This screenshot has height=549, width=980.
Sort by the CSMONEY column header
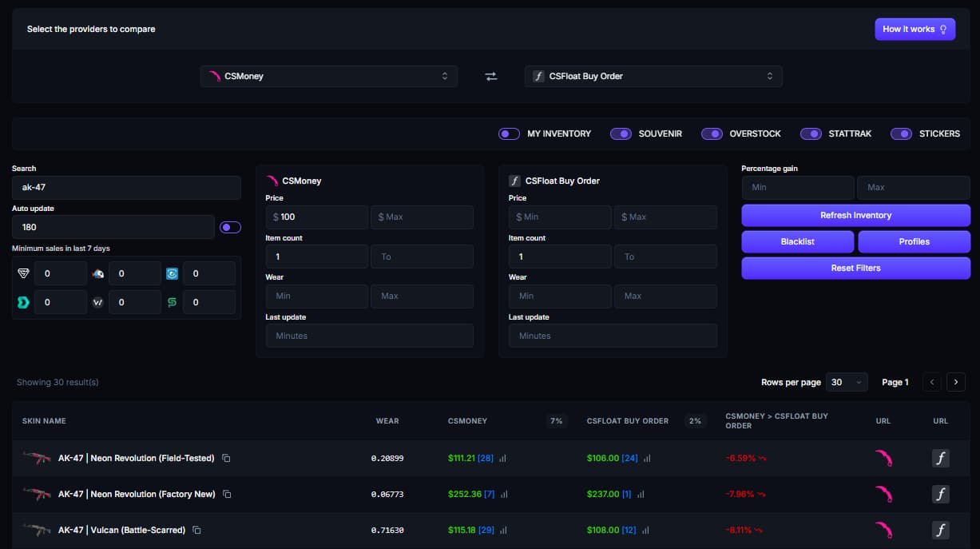pos(467,421)
